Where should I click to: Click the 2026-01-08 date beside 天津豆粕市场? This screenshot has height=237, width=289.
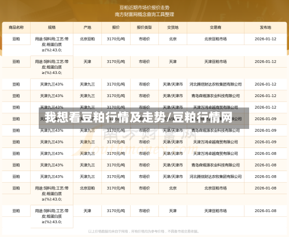pyautogui.click(x=265, y=211)
